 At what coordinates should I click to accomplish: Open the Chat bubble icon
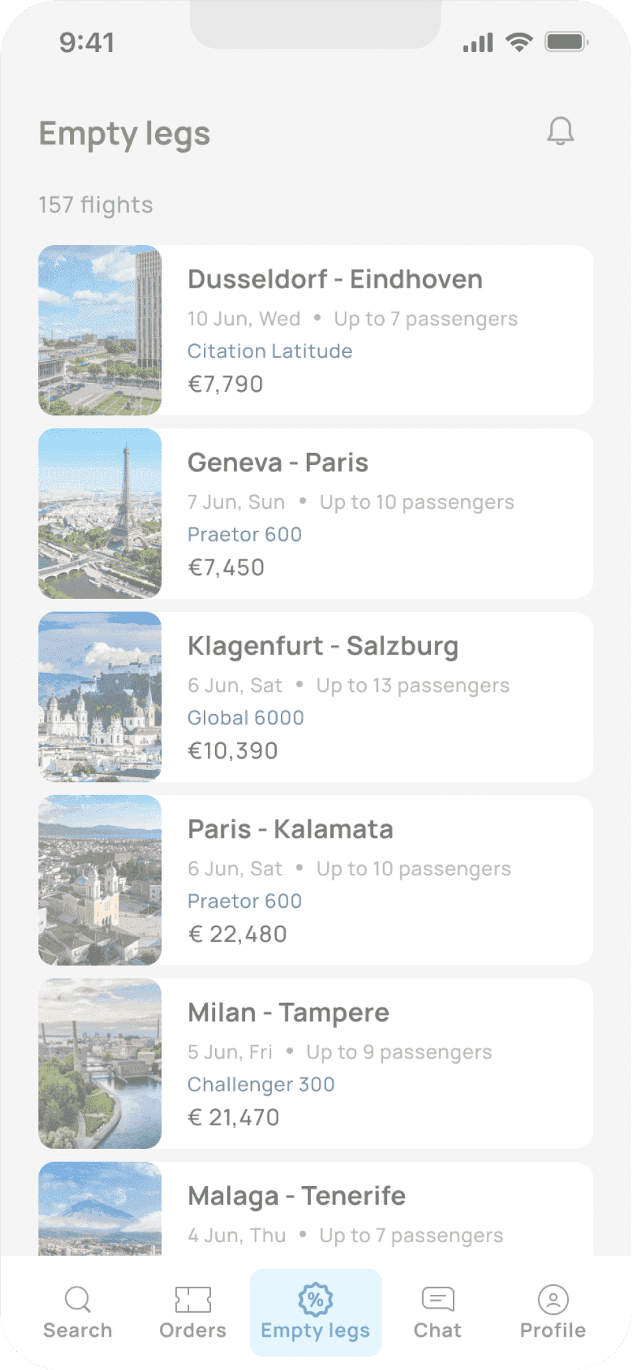pos(438,1299)
